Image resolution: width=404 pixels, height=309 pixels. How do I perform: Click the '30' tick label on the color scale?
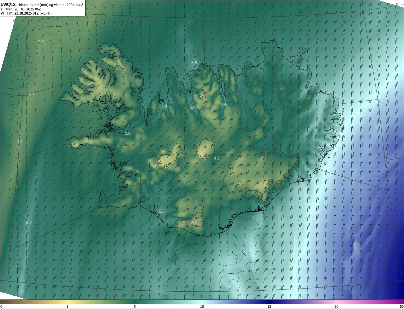(336, 306)
